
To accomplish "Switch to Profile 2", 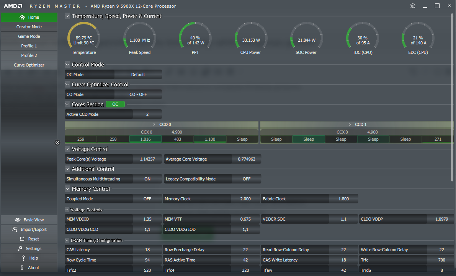I will [29, 55].
